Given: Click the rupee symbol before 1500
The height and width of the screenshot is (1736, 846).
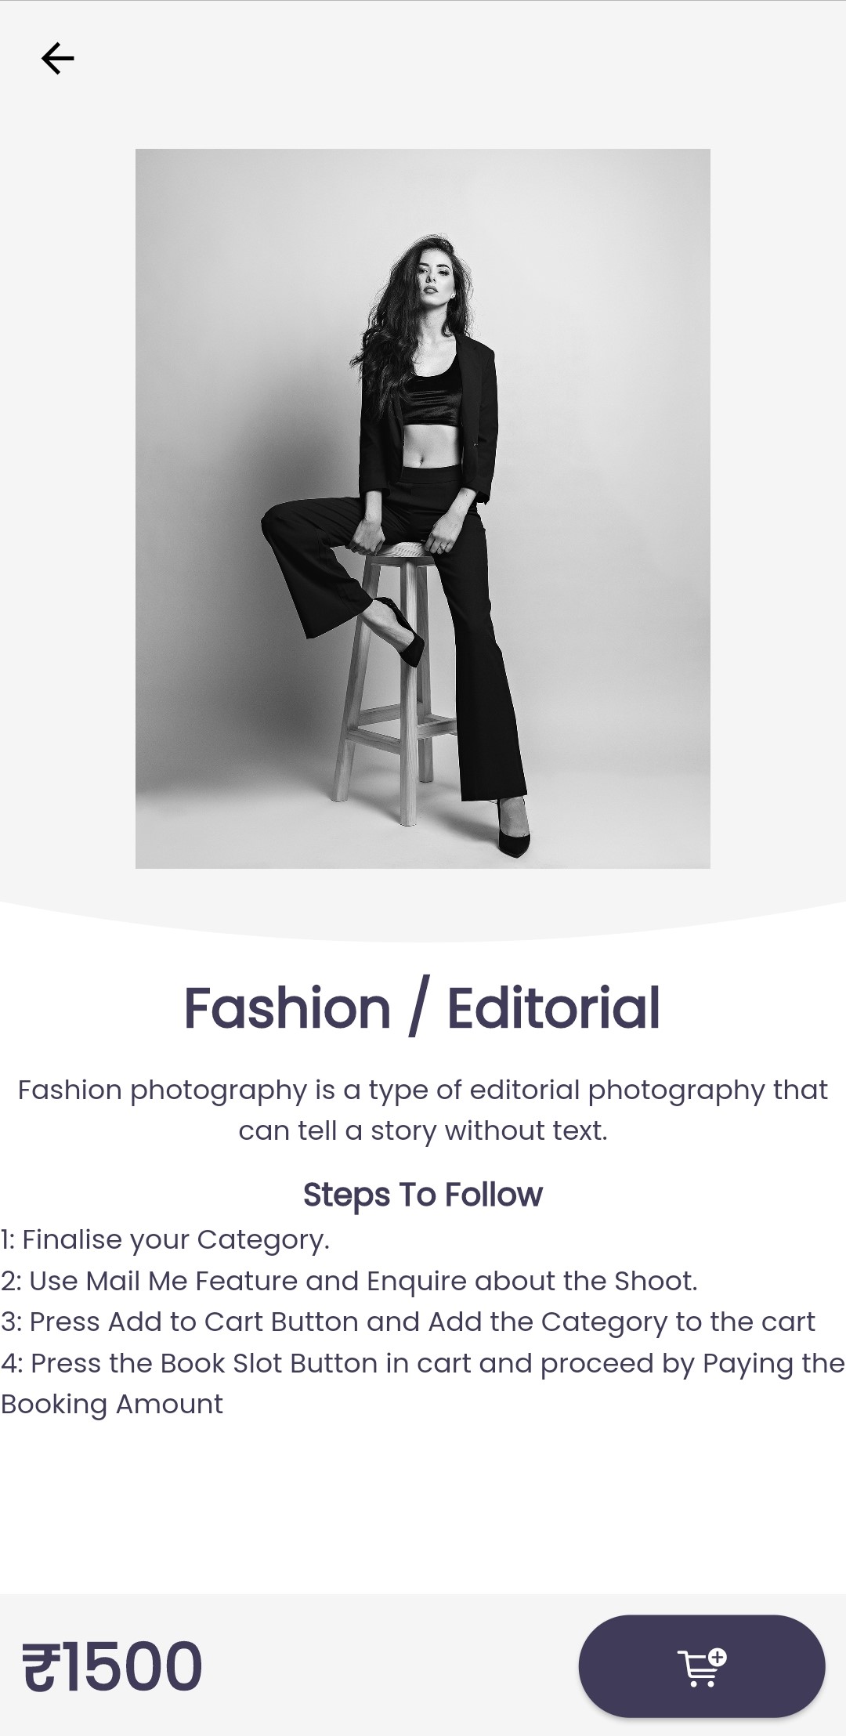Looking at the screenshot, I should pos(42,1666).
